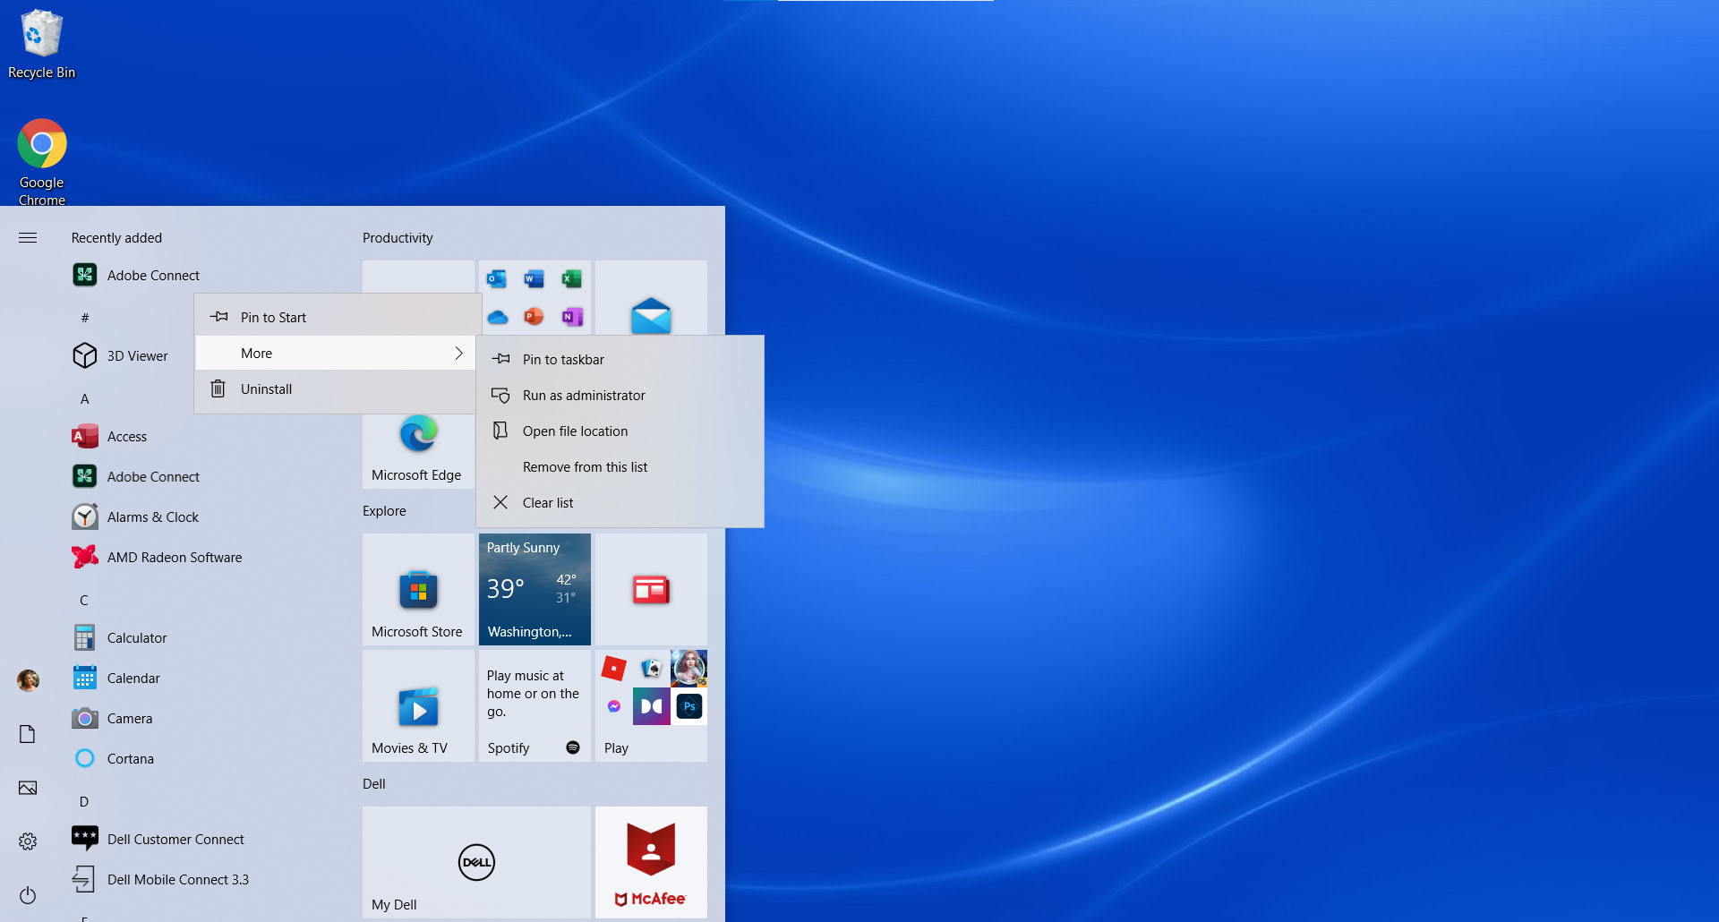Viewport: 1719px width, 922px height.
Task: Open the Play folder tile
Action: pos(651,705)
